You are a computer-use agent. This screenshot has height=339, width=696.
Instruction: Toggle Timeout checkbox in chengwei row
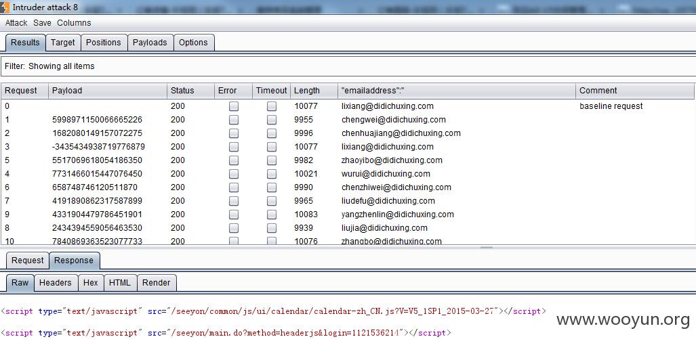coord(272,120)
